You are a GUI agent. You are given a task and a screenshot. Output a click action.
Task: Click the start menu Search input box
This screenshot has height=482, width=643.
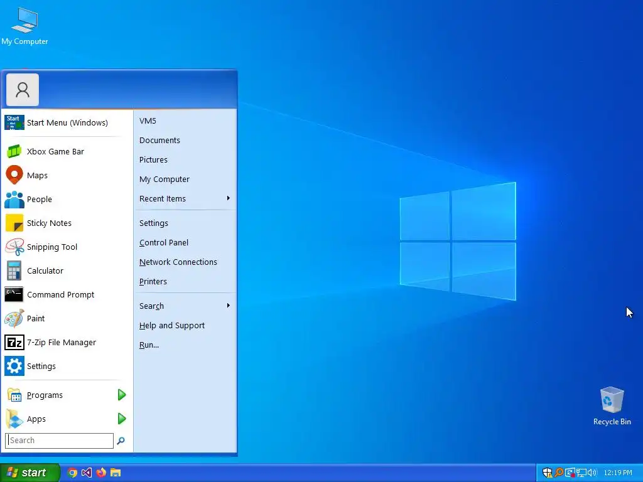pos(60,441)
